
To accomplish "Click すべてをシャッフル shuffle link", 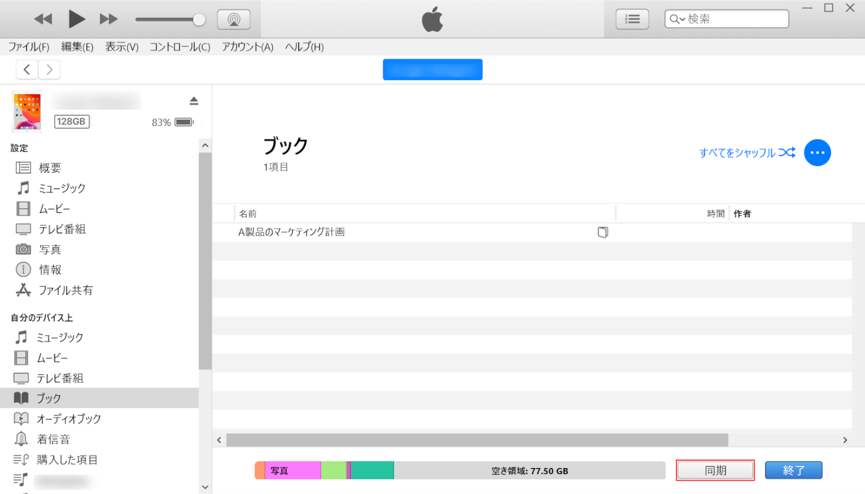I will [x=747, y=153].
